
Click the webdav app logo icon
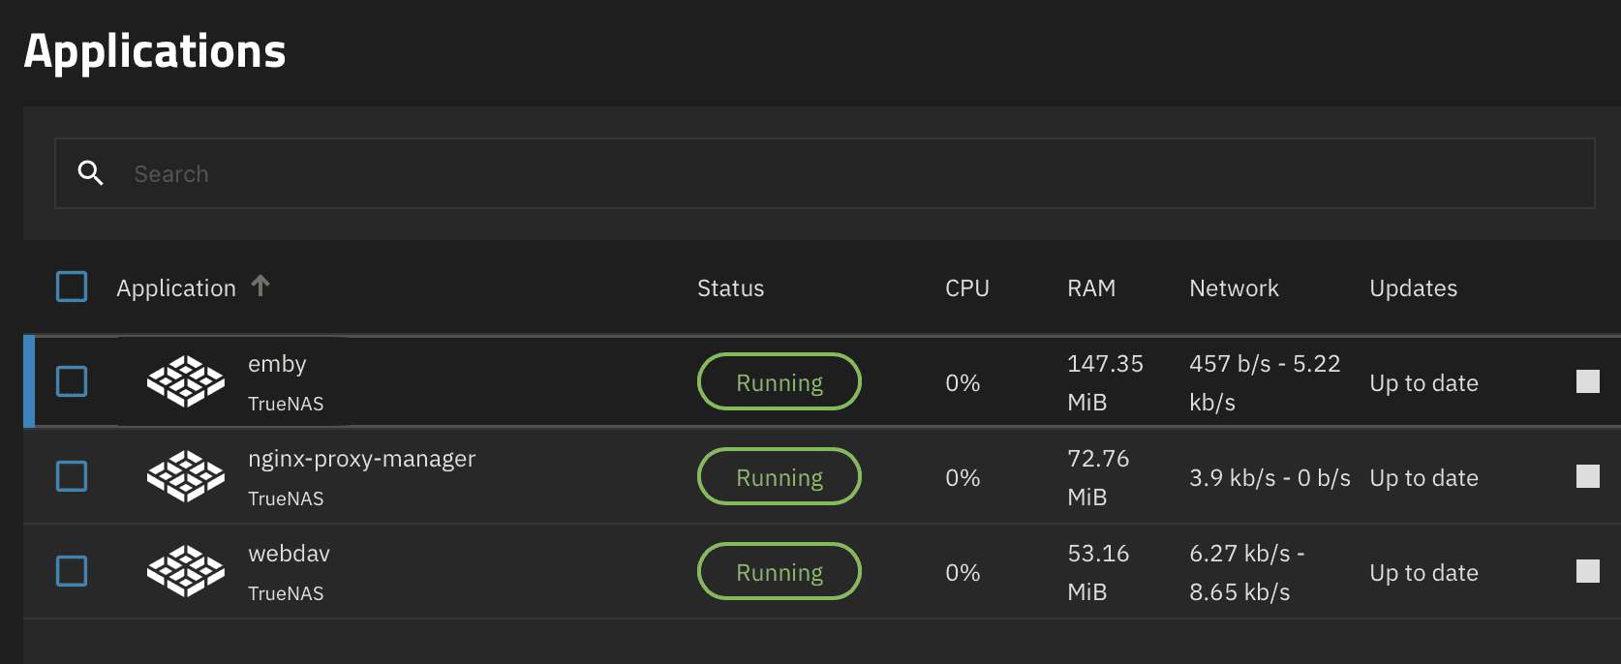pos(185,571)
